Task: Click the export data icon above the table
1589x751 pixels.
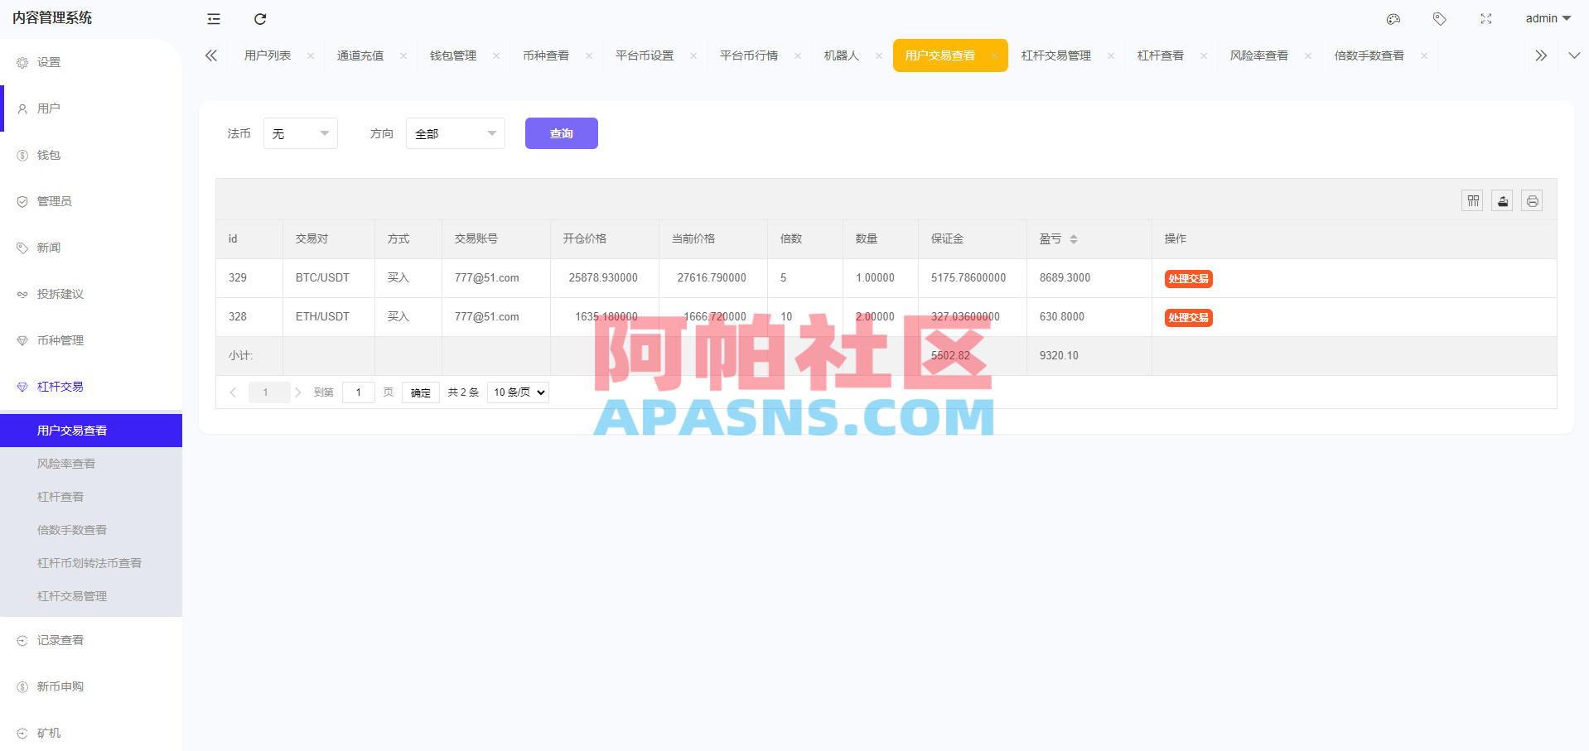Action: pos(1501,200)
